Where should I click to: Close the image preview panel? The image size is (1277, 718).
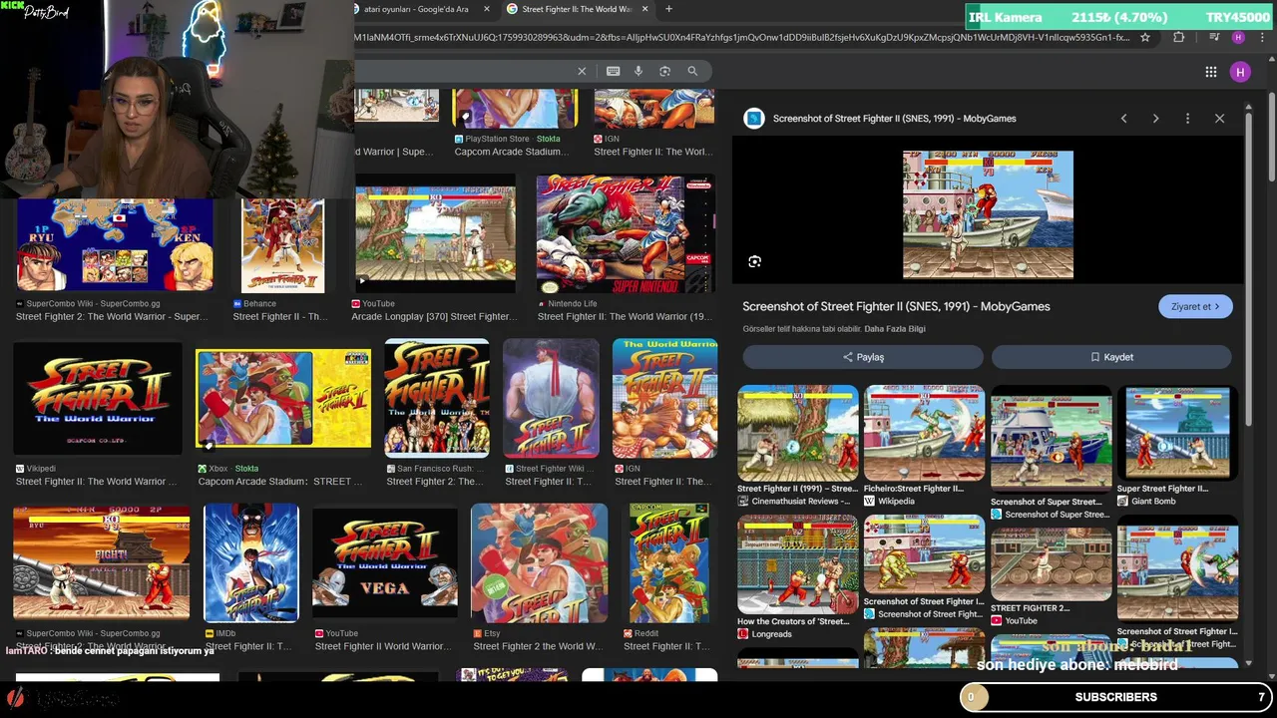coord(1219,118)
